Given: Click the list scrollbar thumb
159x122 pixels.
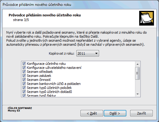Looking at the screenshot, I should coord(138,73).
